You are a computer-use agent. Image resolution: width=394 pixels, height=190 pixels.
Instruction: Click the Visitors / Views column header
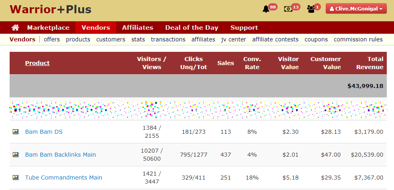tap(152, 63)
